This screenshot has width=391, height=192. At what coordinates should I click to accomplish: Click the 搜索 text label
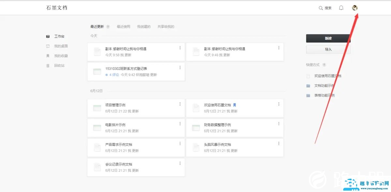pos(328,8)
